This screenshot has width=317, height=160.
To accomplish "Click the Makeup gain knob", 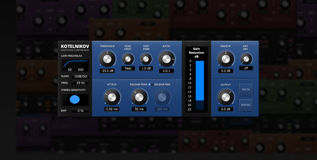I will [x=225, y=59].
